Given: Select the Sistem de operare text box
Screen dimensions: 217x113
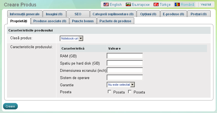Looking at the screenshot, I should coord(124,77).
